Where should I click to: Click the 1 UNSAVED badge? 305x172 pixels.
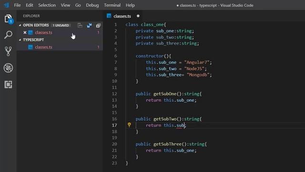click(61, 25)
